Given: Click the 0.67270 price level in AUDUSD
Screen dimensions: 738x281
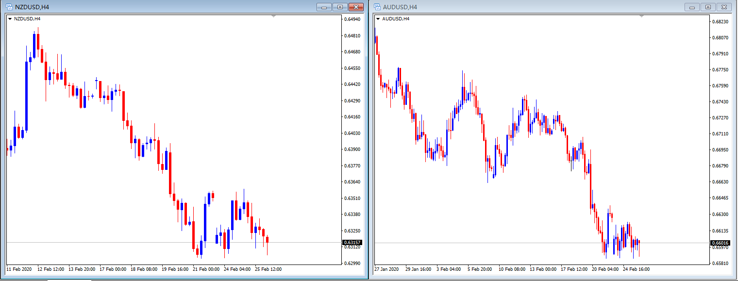Looking at the screenshot, I should 720,118.
